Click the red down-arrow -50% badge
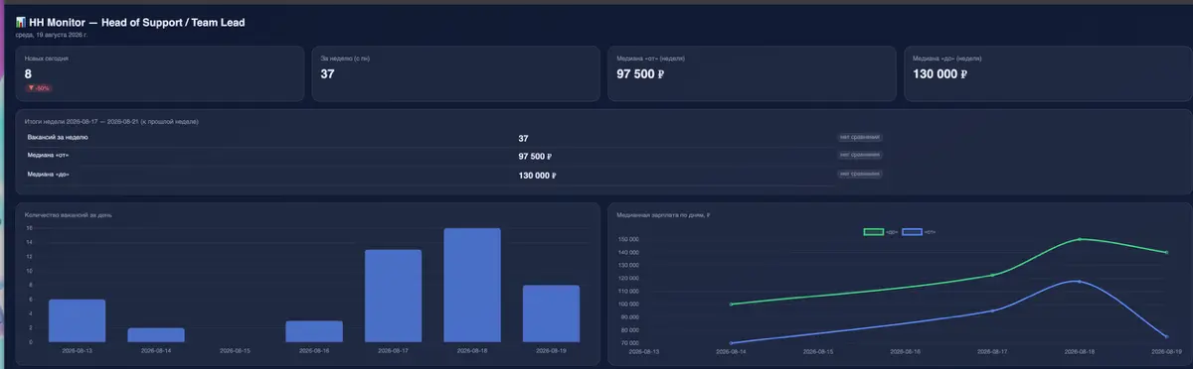 pos(39,88)
